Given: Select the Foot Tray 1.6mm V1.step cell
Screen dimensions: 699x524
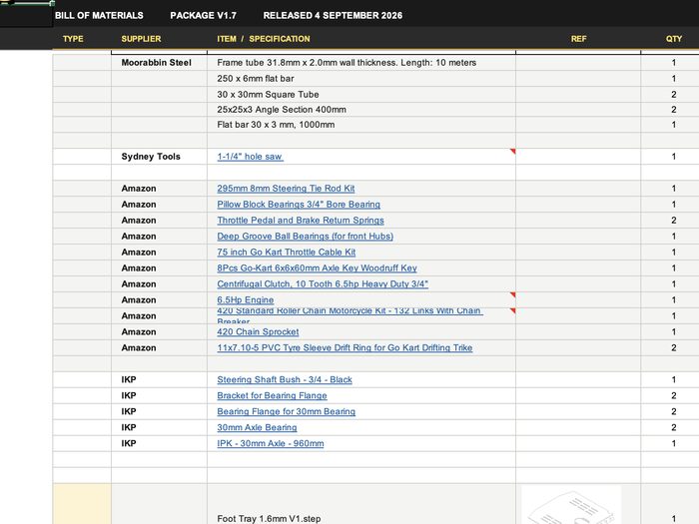Looking at the screenshot, I should point(361,504).
